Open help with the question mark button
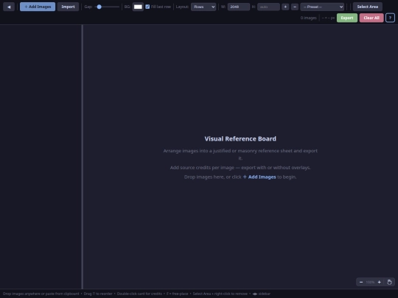The height and width of the screenshot is (298, 398). (x=390, y=18)
